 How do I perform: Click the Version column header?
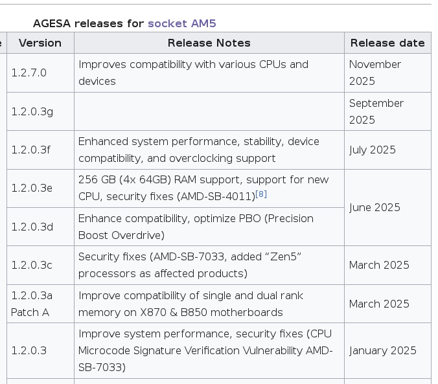pyautogui.click(x=40, y=43)
